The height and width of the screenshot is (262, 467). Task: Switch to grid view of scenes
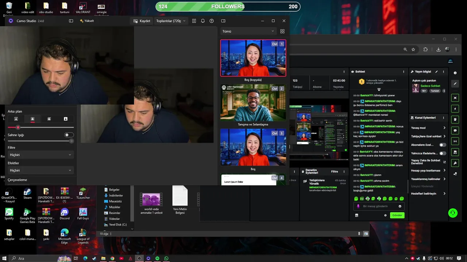[282, 31]
